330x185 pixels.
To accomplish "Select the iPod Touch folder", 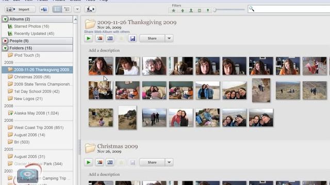I will [27, 55].
